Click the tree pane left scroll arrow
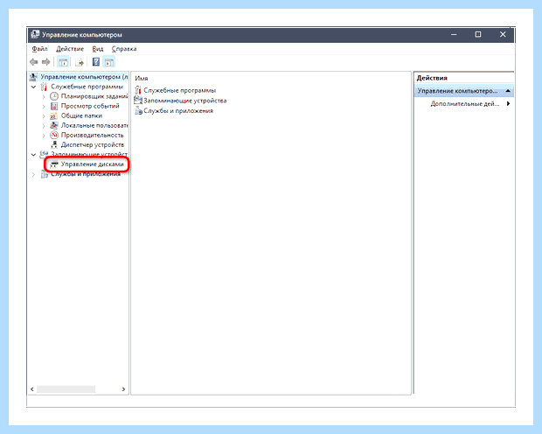Screen dimensions: 542x434 [x=32, y=389]
